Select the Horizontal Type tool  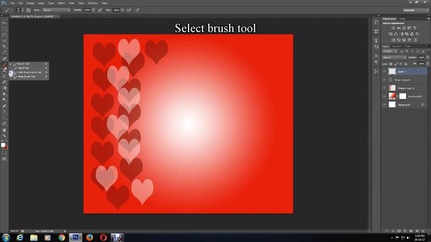[4, 112]
